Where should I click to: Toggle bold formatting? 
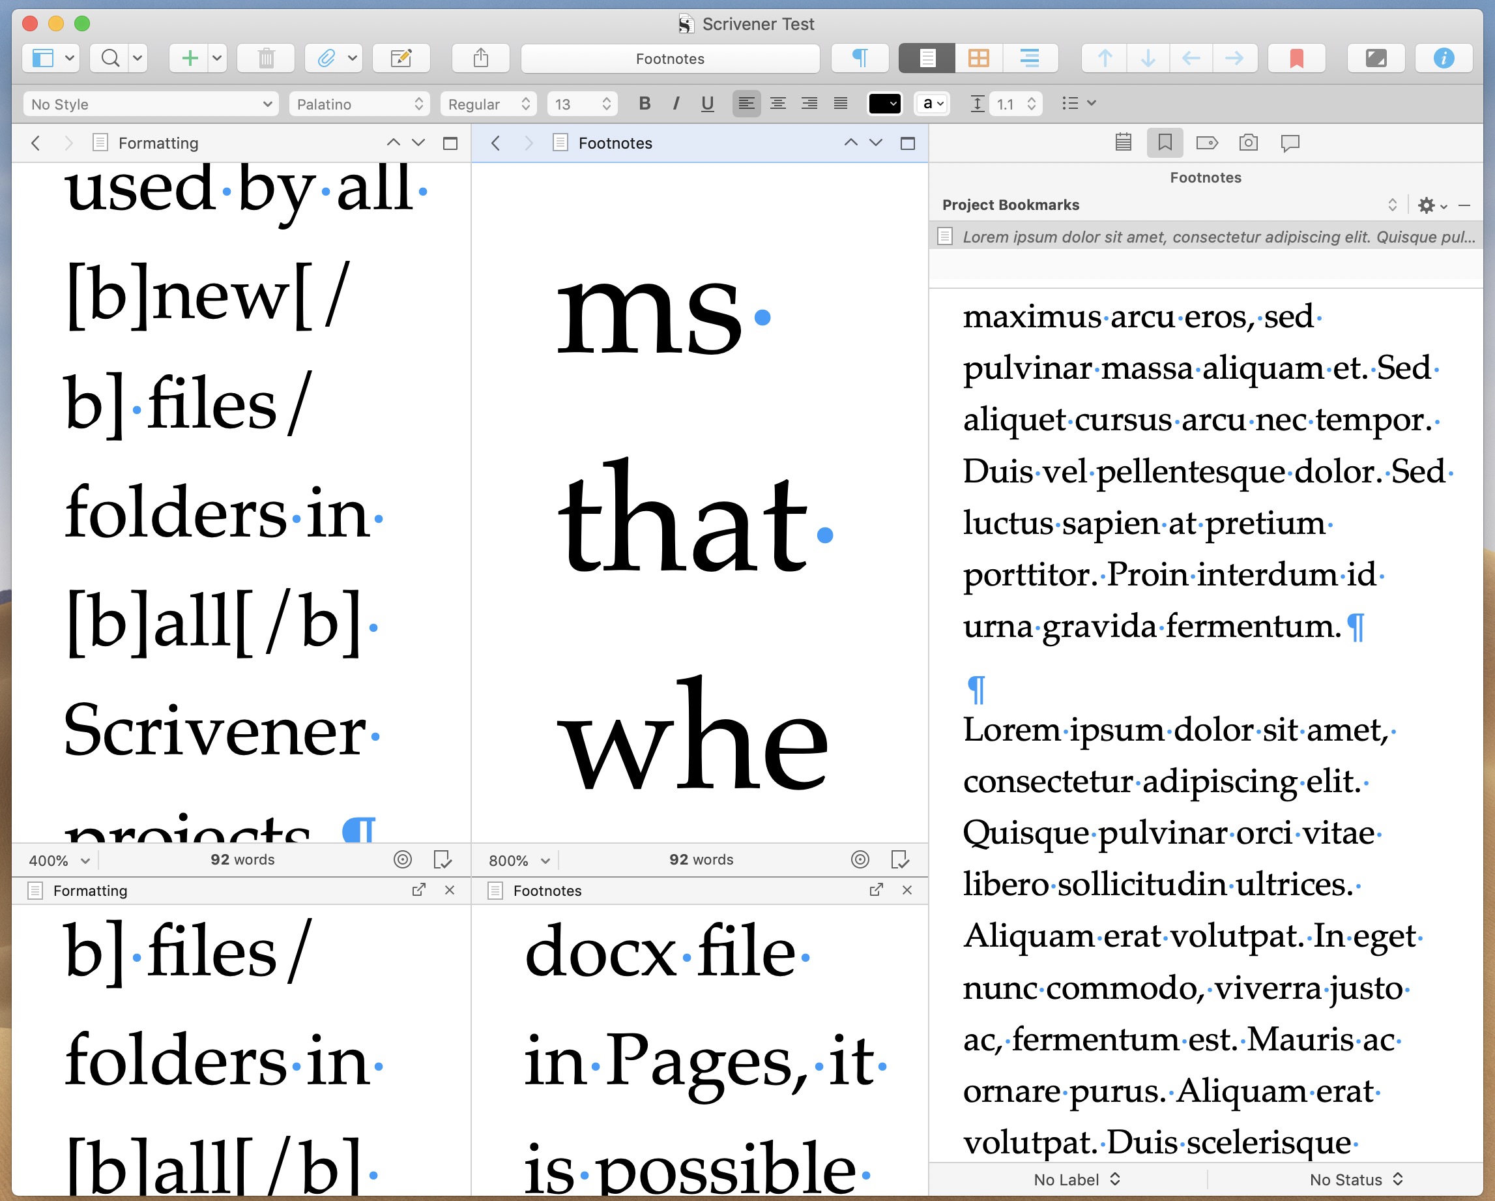coord(645,104)
